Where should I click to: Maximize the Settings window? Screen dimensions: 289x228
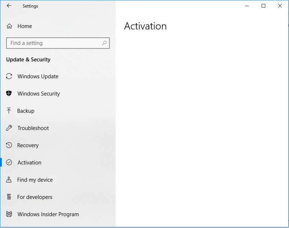tap(263, 6)
